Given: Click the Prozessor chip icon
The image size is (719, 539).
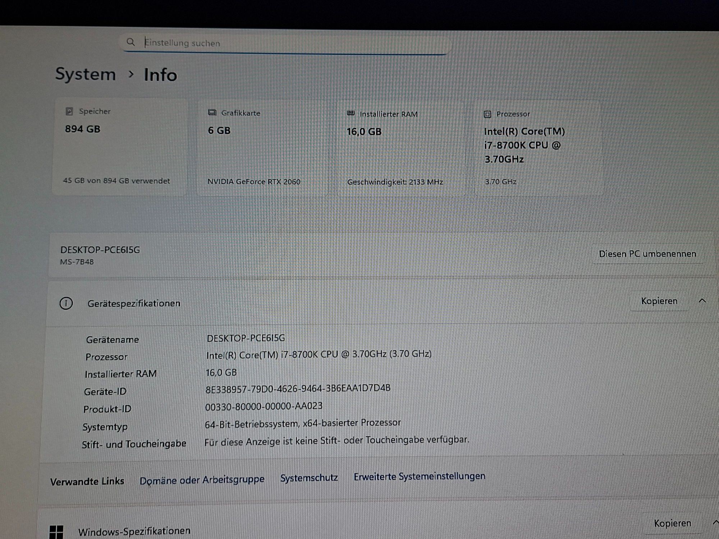Looking at the screenshot, I should (487, 114).
